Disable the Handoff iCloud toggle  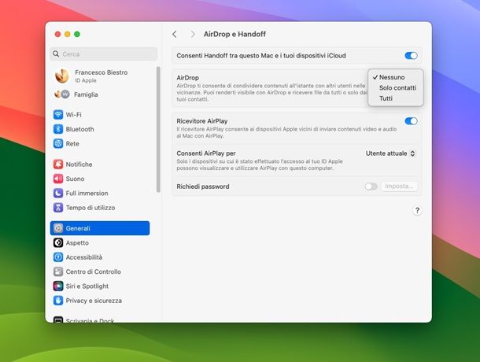click(x=411, y=55)
